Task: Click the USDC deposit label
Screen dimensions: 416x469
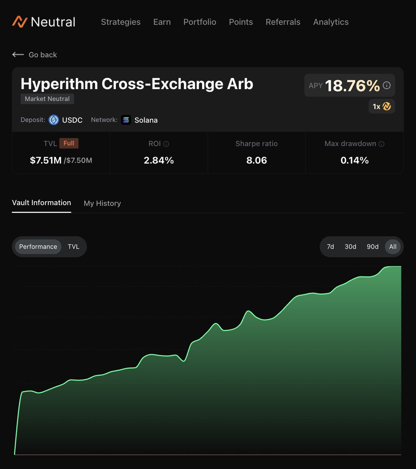Action: 72,120
